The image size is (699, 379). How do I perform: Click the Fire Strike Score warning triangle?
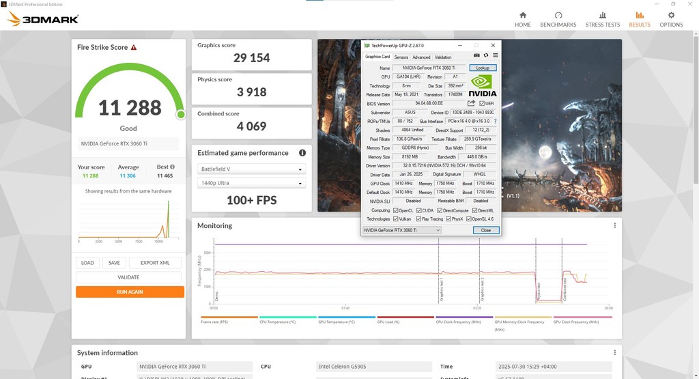[134, 47]
